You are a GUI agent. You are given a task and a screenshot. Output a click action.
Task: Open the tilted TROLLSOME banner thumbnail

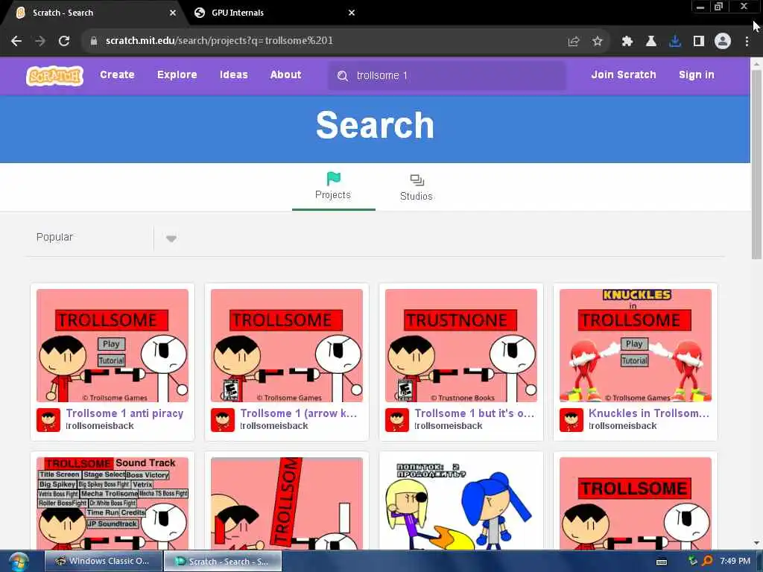287,503
